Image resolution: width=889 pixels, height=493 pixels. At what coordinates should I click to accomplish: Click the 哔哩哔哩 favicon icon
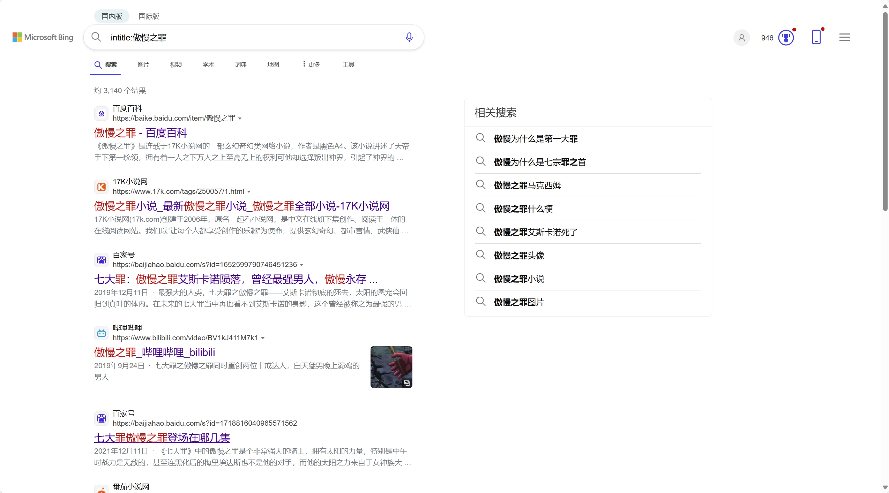[101, 333]
